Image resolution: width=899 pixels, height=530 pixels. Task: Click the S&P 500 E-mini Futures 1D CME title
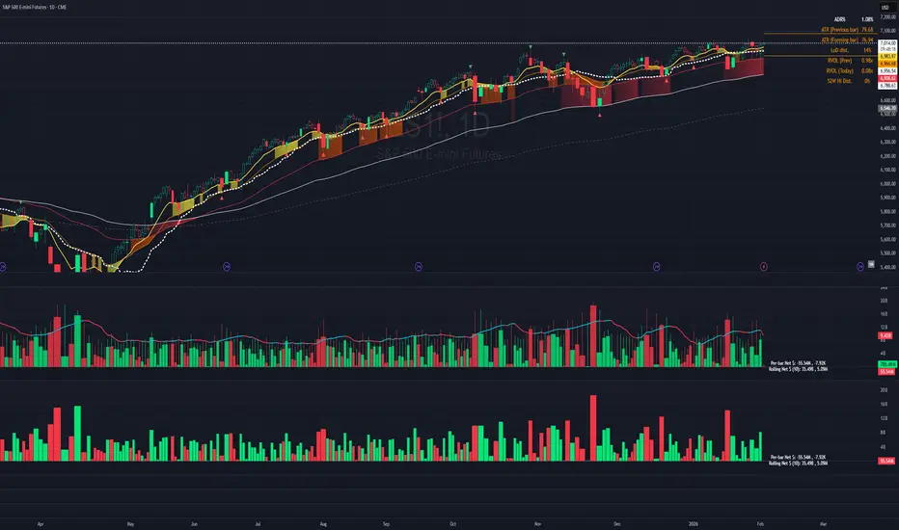pos(35,7)
